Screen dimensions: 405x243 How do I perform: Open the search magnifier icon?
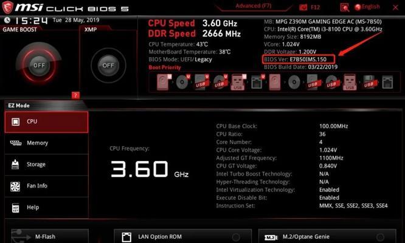(345, 7)
